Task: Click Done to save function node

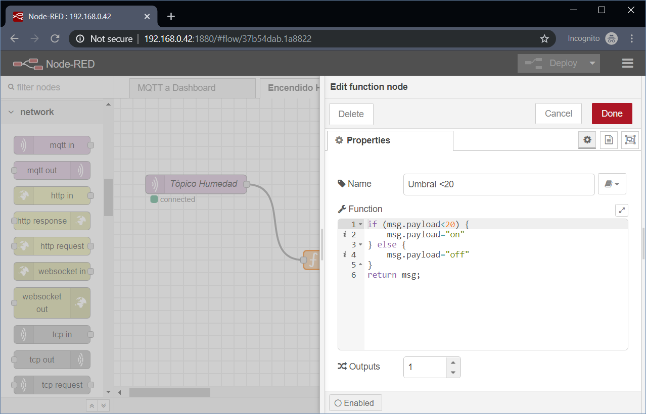Action: coord(612,114)
